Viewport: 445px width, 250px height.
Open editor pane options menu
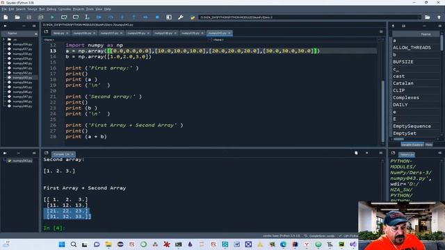click(381, 32)
